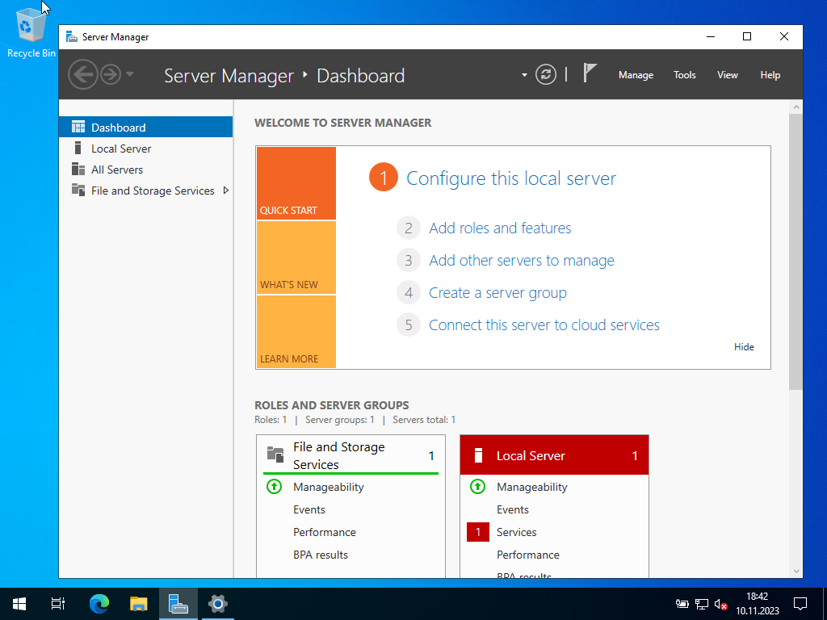Open the notifications flag

click(590, 73)
